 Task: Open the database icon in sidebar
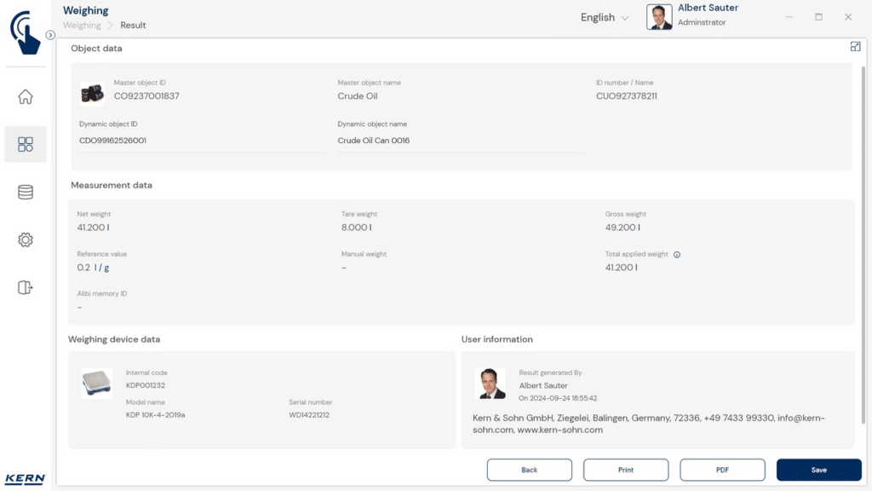pos(26,193)
